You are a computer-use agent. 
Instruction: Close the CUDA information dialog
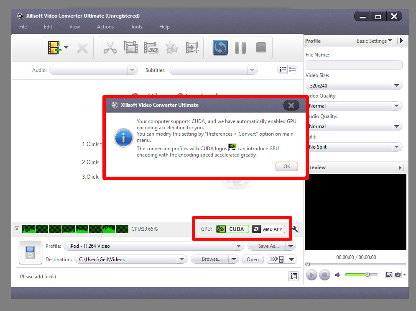coord(291,105)
